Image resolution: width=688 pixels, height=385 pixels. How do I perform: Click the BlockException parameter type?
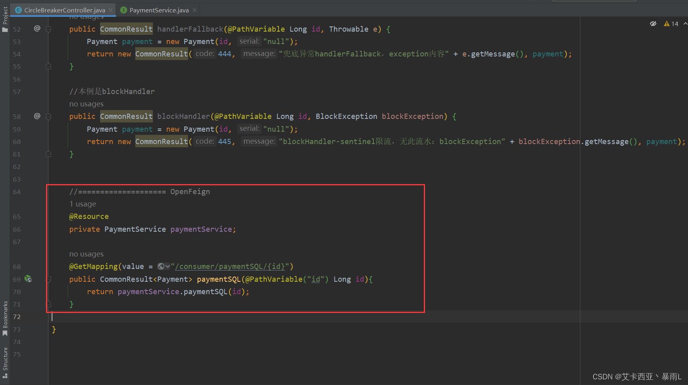[x=346, y=116]
